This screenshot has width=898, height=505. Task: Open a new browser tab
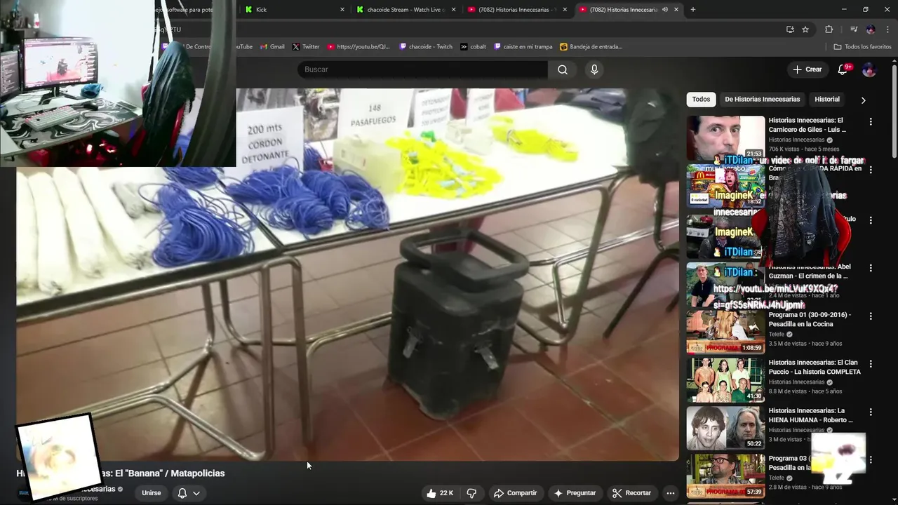click(x=693, y=10)
